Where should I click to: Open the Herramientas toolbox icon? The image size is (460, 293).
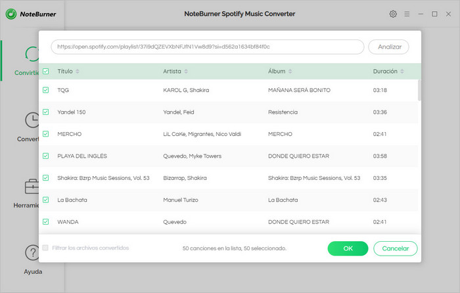(32, 187)
